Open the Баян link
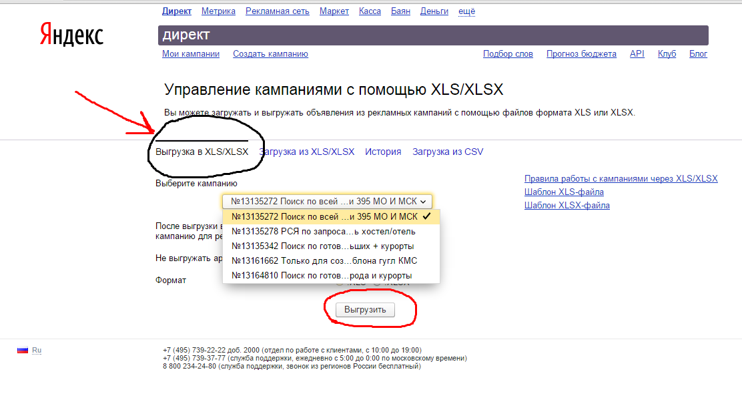 [x=400, y=11]
